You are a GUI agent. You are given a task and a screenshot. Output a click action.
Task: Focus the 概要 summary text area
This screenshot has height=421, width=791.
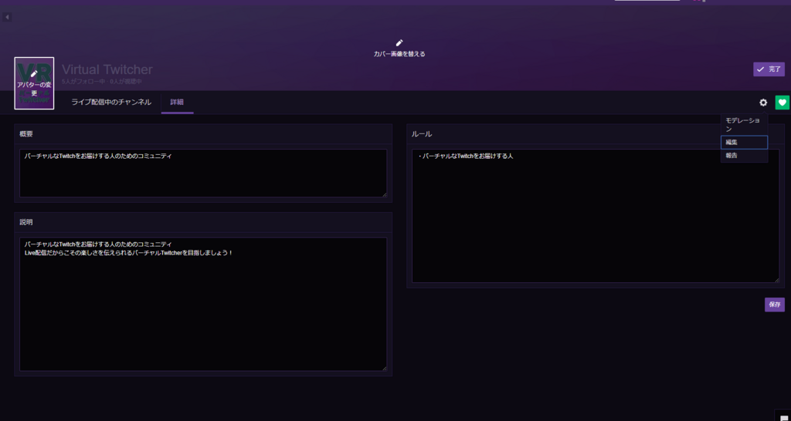click(x=203, y=173)
